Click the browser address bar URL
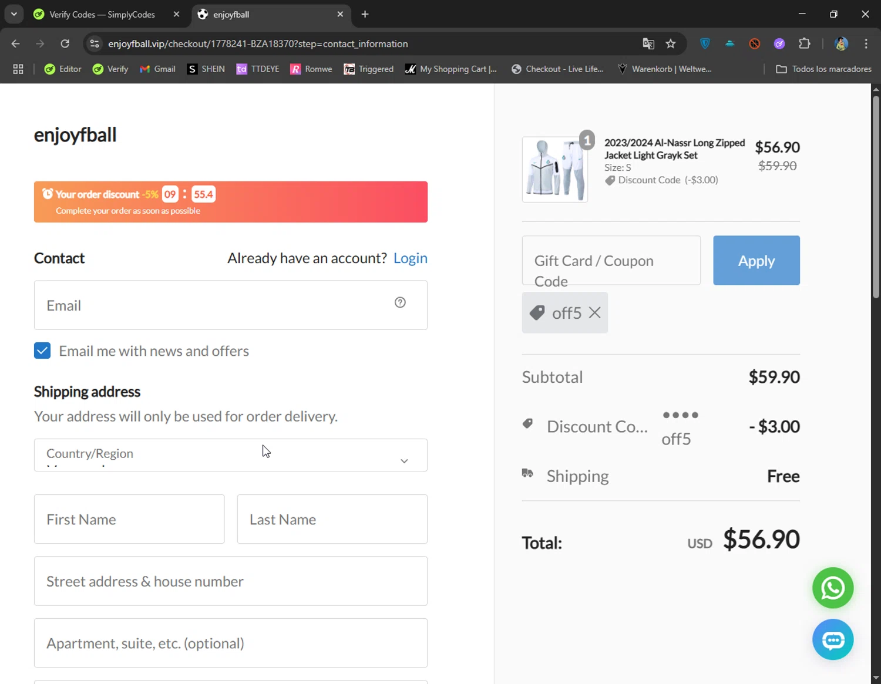This screenshot has width=881, height=684. (258, 44)
